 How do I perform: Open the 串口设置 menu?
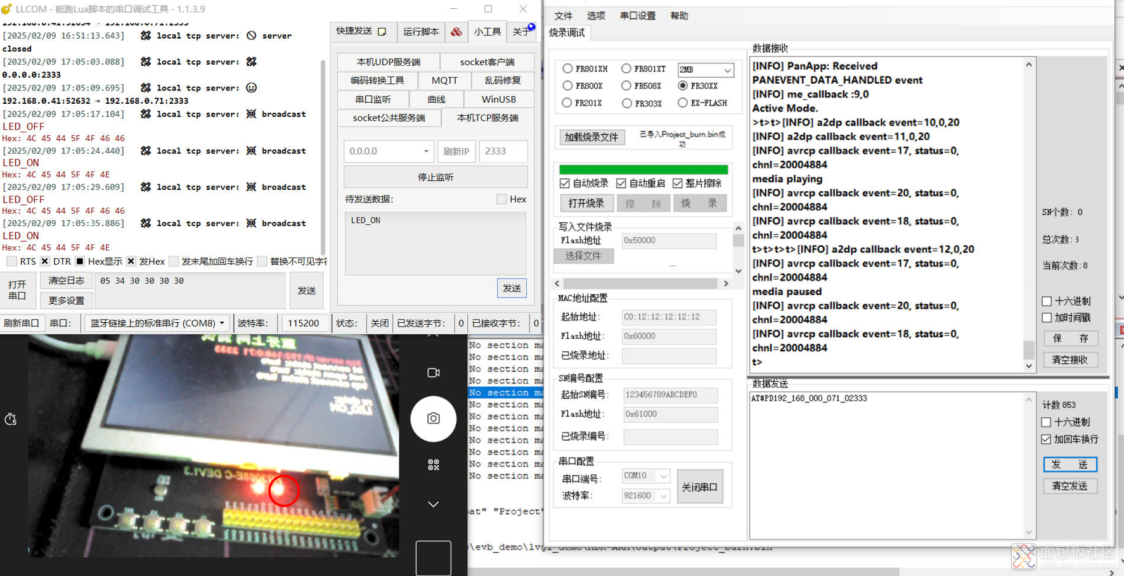point(638,16)
